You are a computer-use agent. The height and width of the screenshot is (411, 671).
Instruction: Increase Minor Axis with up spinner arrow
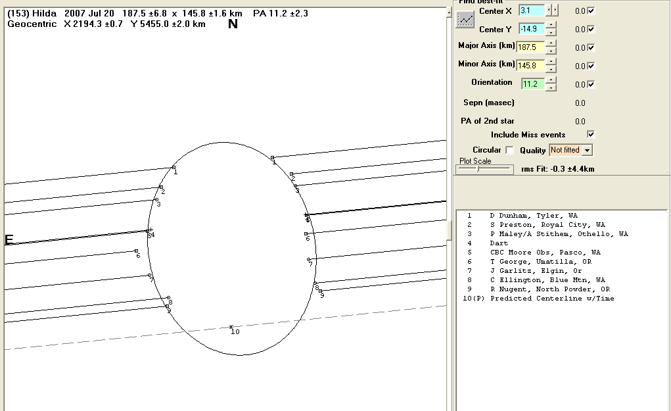pyautogui.click(x=551, y=62)
